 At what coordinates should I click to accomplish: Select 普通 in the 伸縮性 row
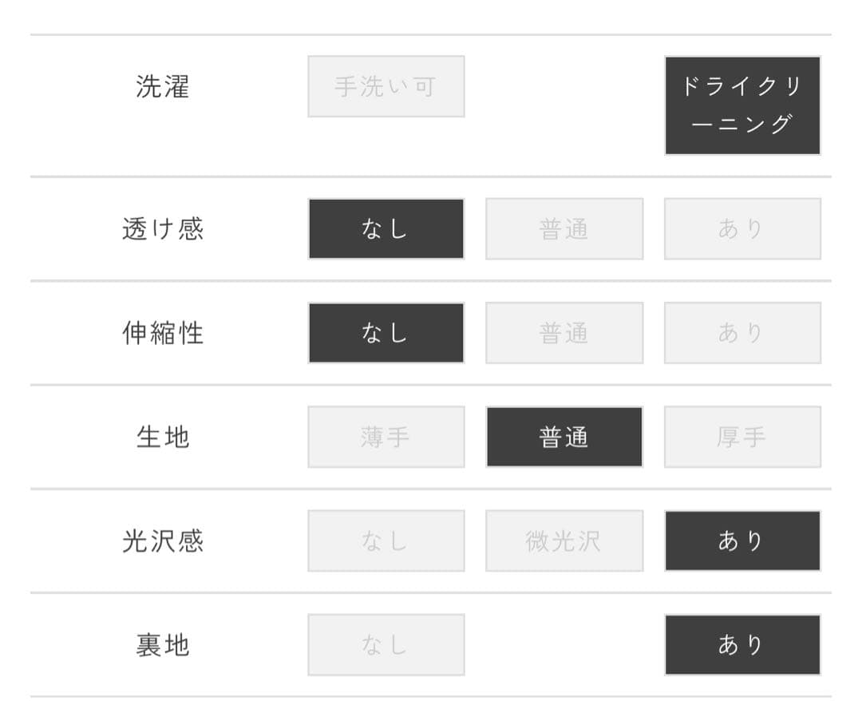(x=564, y=333)
